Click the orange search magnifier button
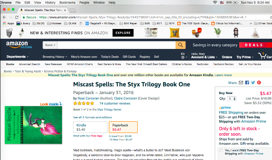Image resolution: width=272 pixels, height=160 pixels. point(180,45)
